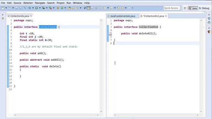Run the program with green Run icon
The image size is (212, 119).
coord(36,8)
